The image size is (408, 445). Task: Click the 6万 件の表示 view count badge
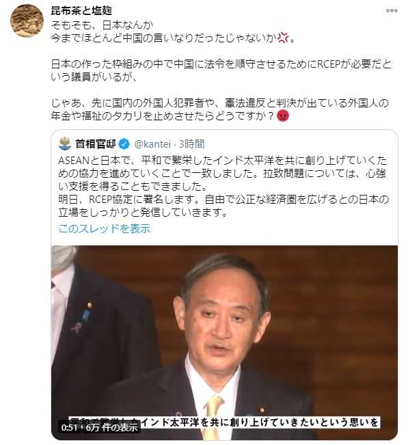[x=111, y=427]
